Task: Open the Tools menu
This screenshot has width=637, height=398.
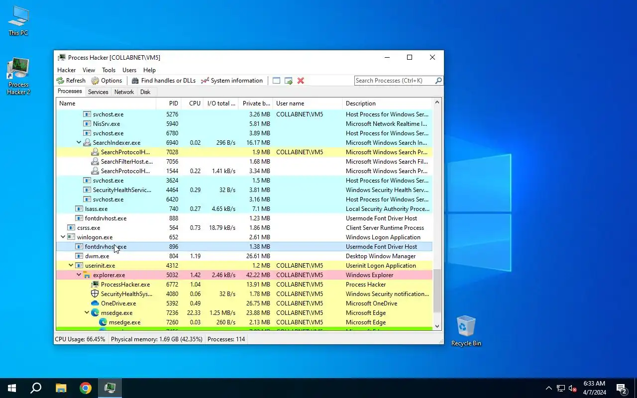Action: [108, 70]
